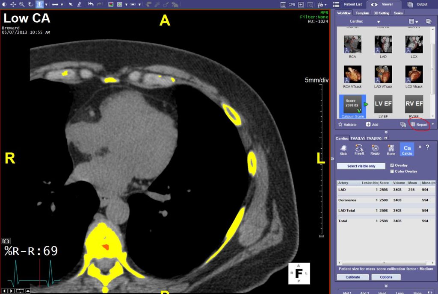Viewport: 438px width, 294px height.
Task: Select the Workflow tab
Action: click(x=343, y=13)
